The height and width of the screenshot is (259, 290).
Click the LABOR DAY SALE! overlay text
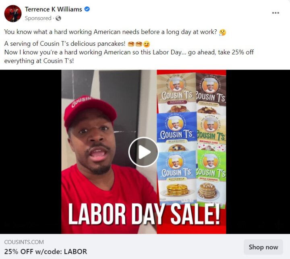pos(144,214)
